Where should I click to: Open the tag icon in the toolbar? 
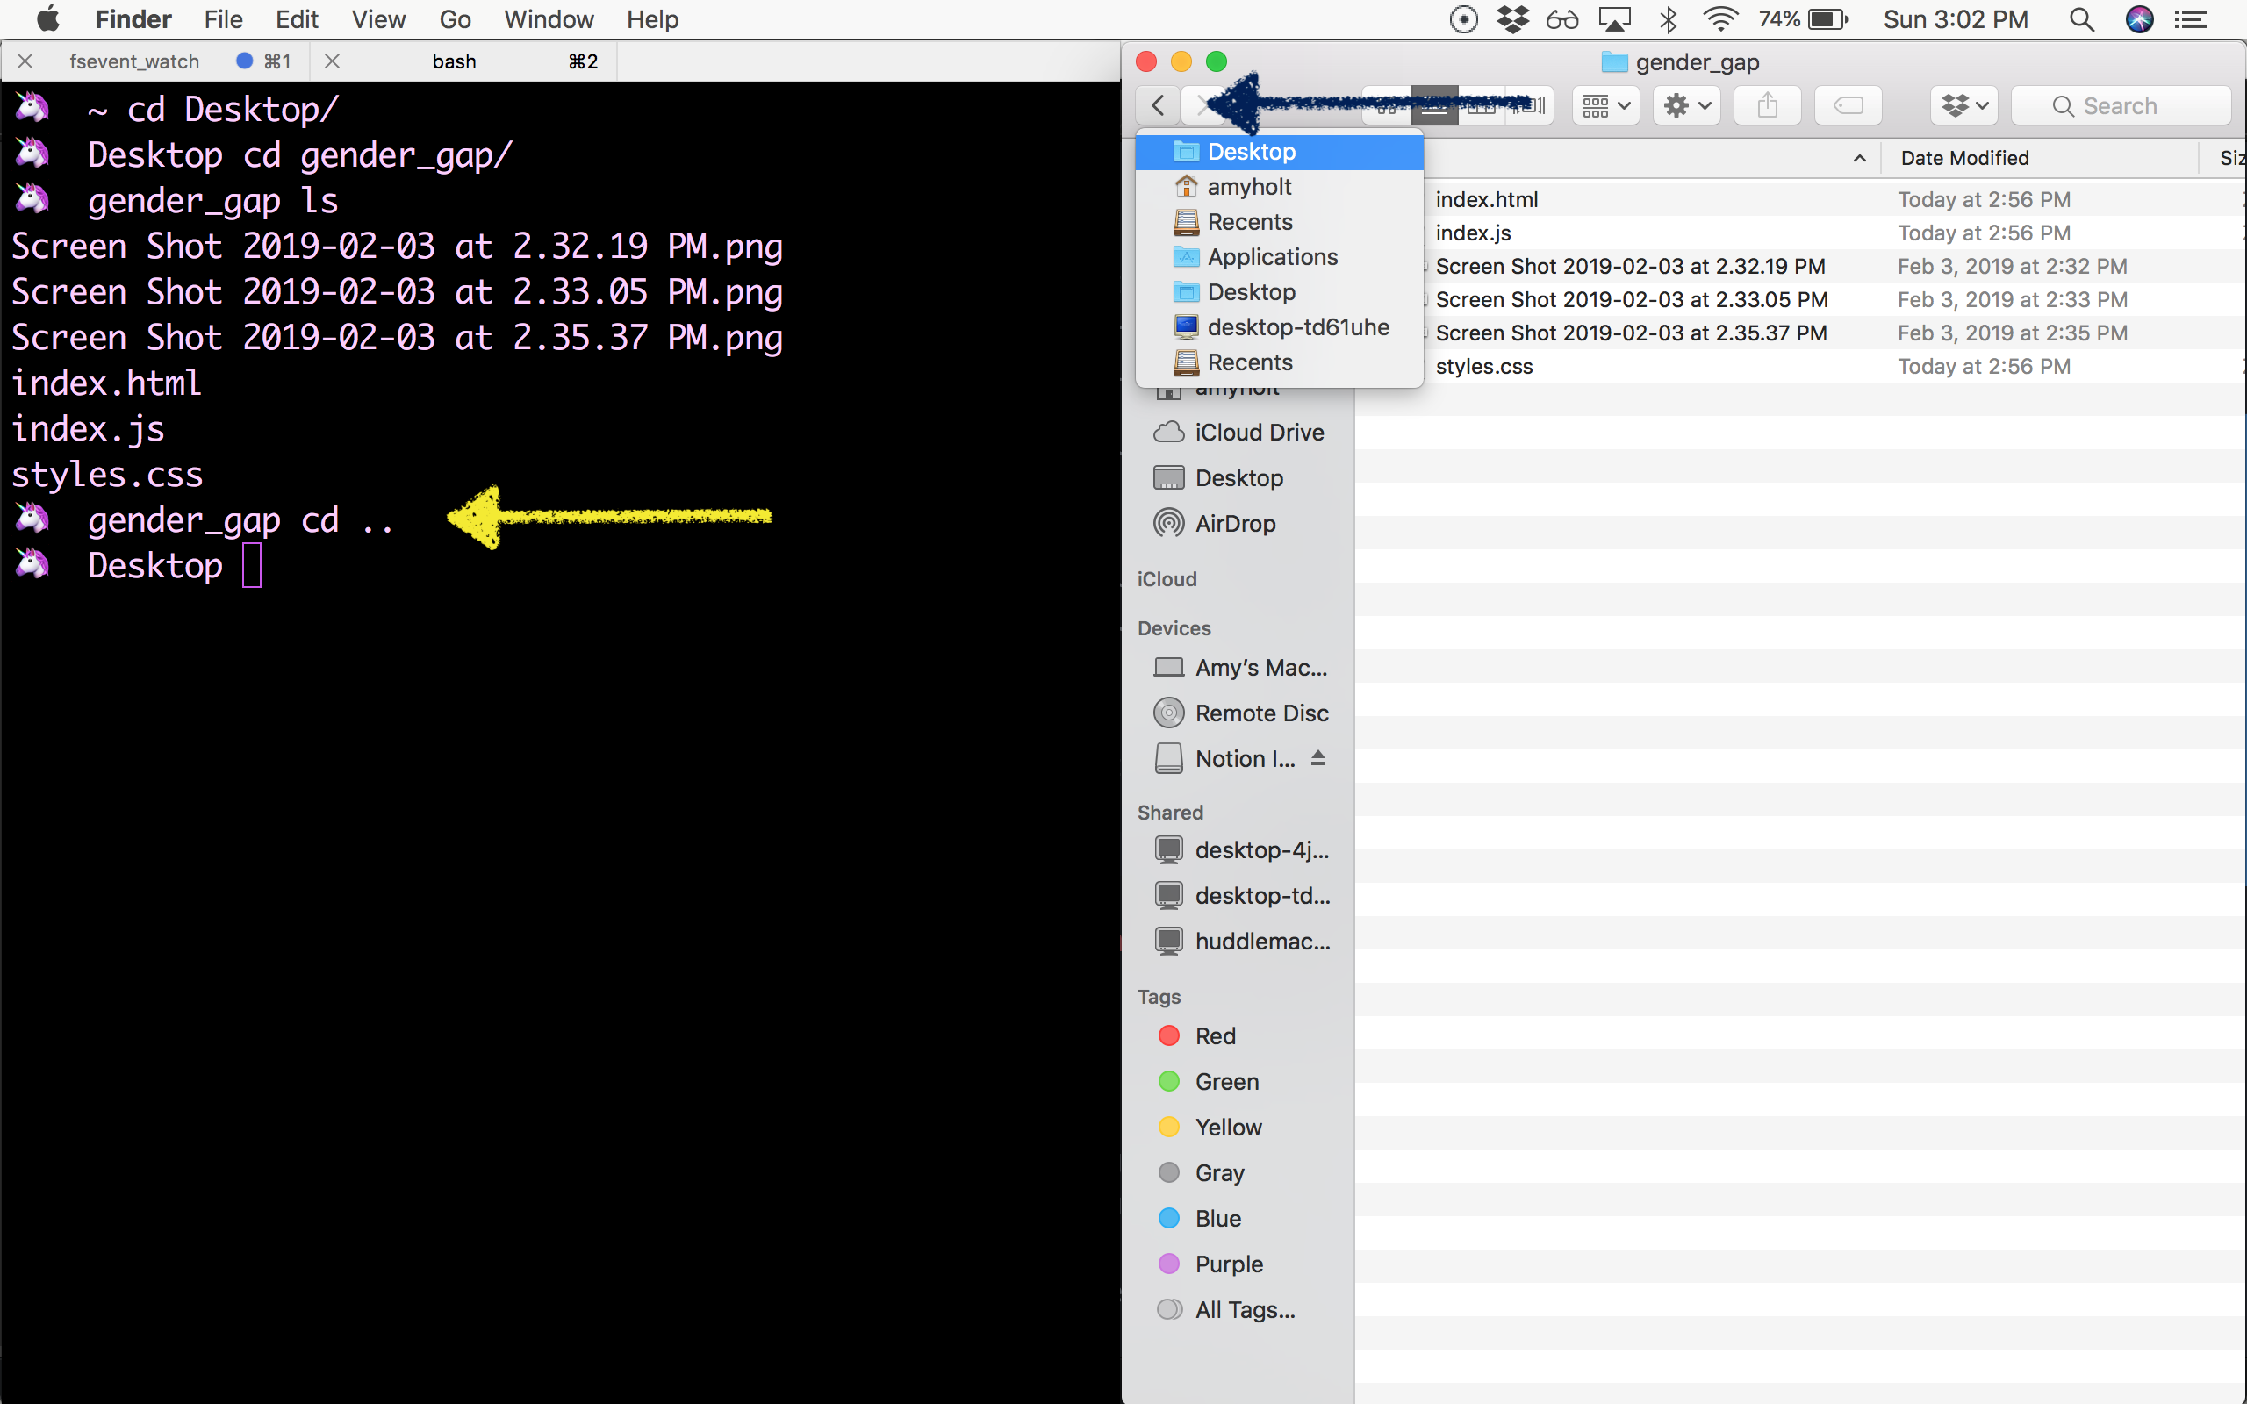tap(1847, 105)
